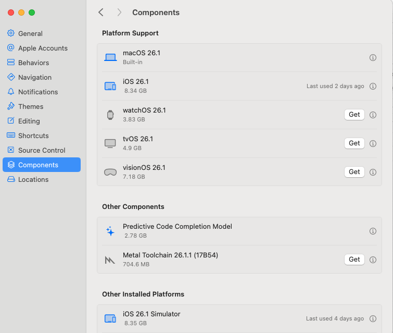Image resolution: width=393 pixels, height=333 pixels.
Task: Open the Apple Accounts pane
Action: pyautogui.click(x=41, y=48)
